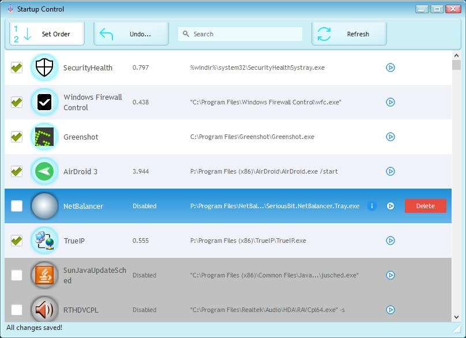Uncheck Windows Firewall Control checkbox
The width and height of the screenshot is (466, 338).
[x=17, y=102]
